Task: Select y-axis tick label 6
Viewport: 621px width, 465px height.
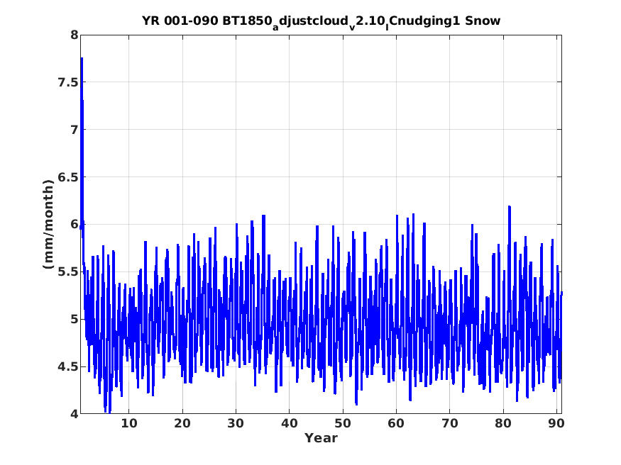Action: [75, 224]
